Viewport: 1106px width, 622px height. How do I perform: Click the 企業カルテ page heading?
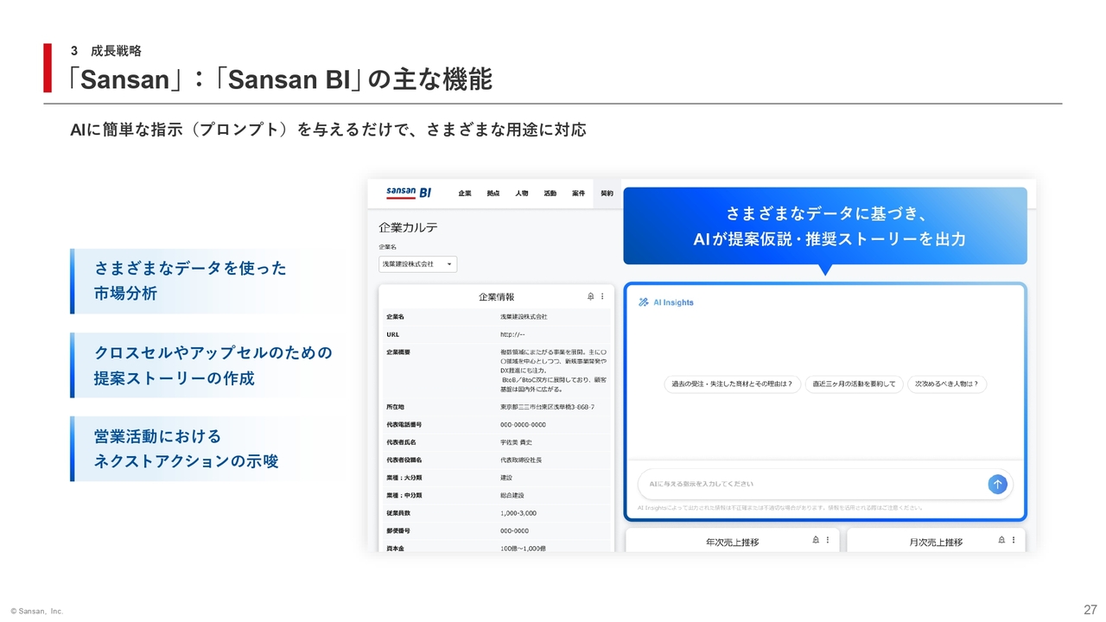(x=408, y=227)
